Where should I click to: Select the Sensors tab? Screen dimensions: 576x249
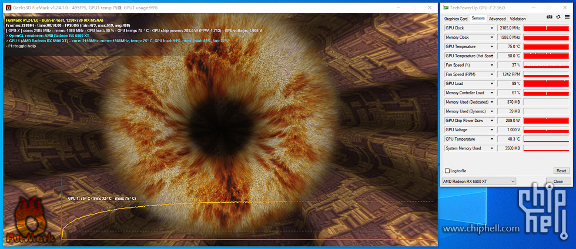tap(478, 18)
